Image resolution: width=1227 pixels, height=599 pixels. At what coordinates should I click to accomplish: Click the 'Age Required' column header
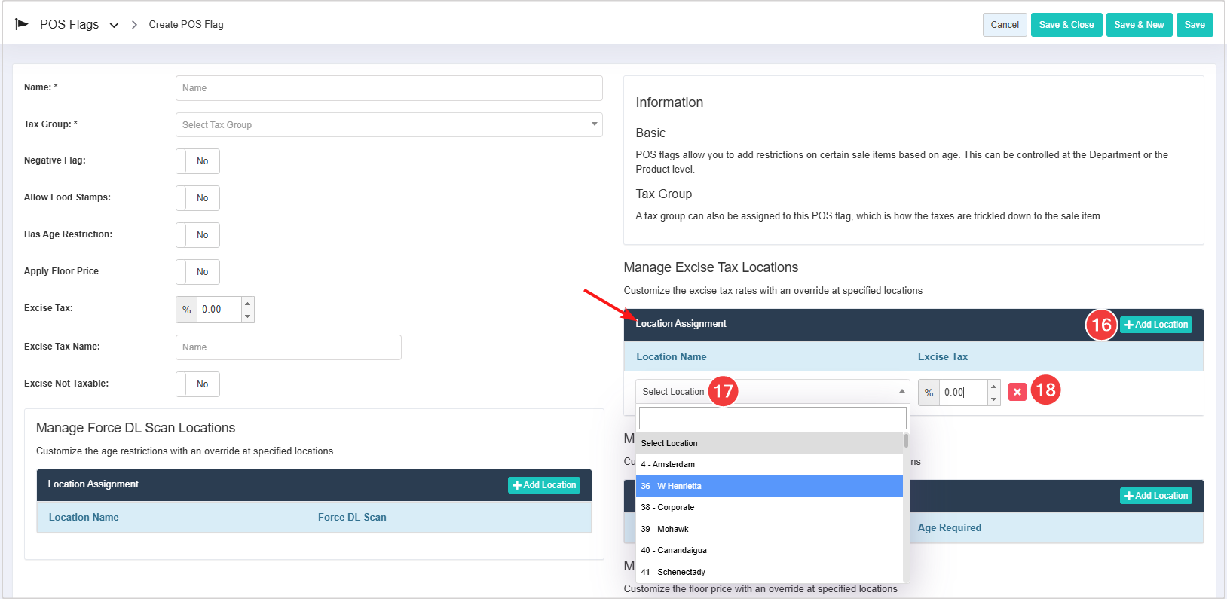click(x=950, y=528)
